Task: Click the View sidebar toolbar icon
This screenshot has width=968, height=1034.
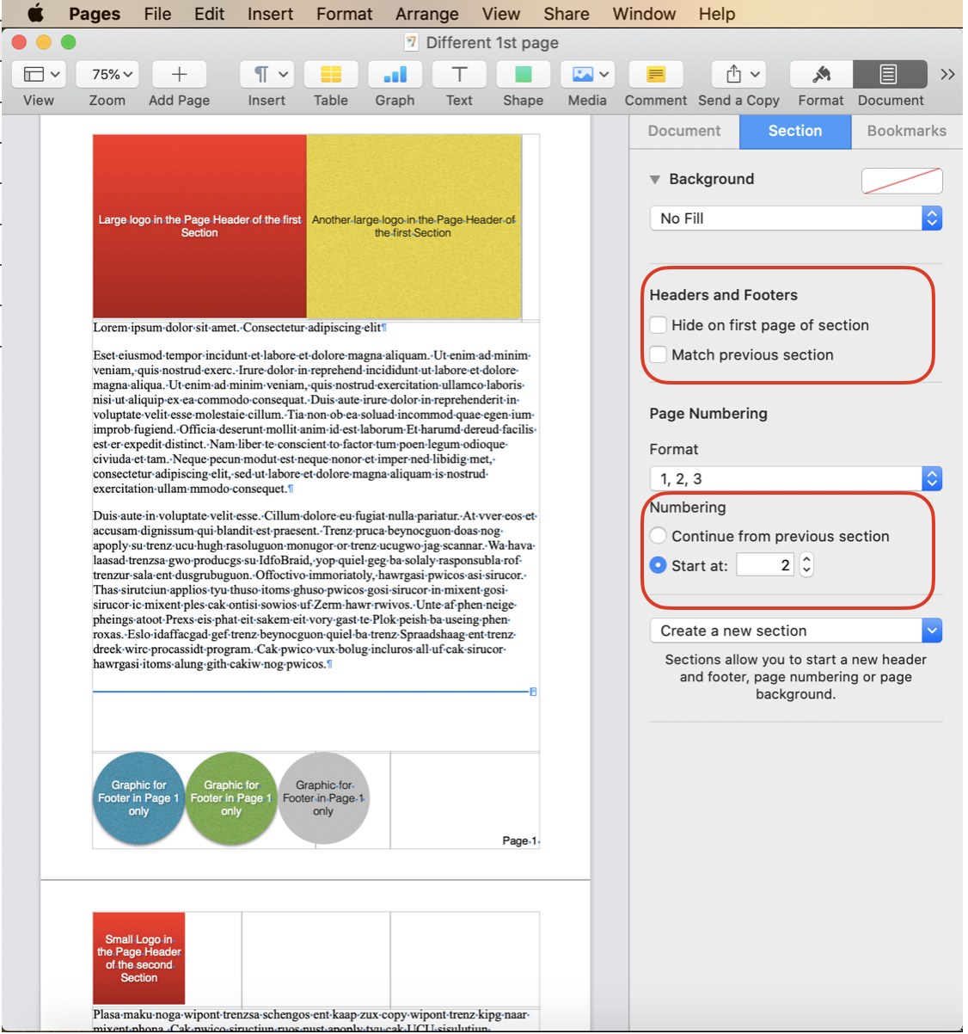Action: [x=40, y=75]
